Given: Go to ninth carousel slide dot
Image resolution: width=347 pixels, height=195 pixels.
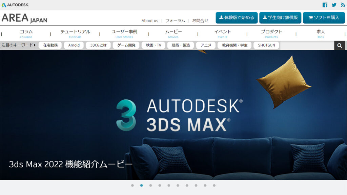Looking at the screenshot, I should (x=205, y=186).
